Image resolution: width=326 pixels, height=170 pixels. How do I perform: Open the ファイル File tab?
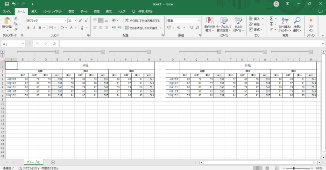pyautogui.click(x=7, y=12)
